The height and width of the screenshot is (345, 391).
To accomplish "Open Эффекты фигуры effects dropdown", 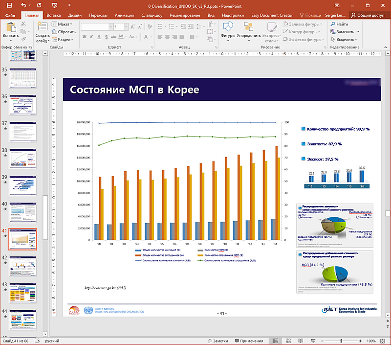I will [x=304, y=40].
